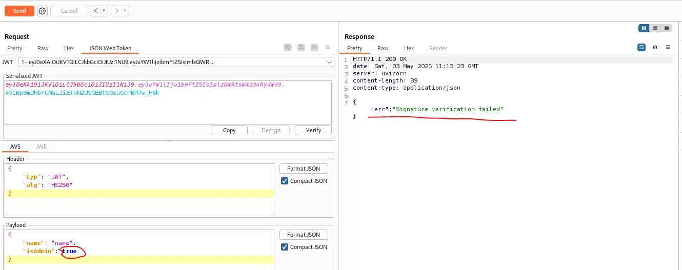
Task: Open the Response panel hamburger menu
Action: point(668,47)
